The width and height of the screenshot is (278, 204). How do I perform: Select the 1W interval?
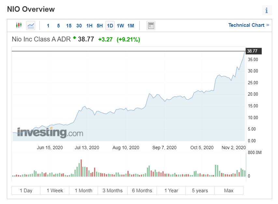(x=120, y=26)
